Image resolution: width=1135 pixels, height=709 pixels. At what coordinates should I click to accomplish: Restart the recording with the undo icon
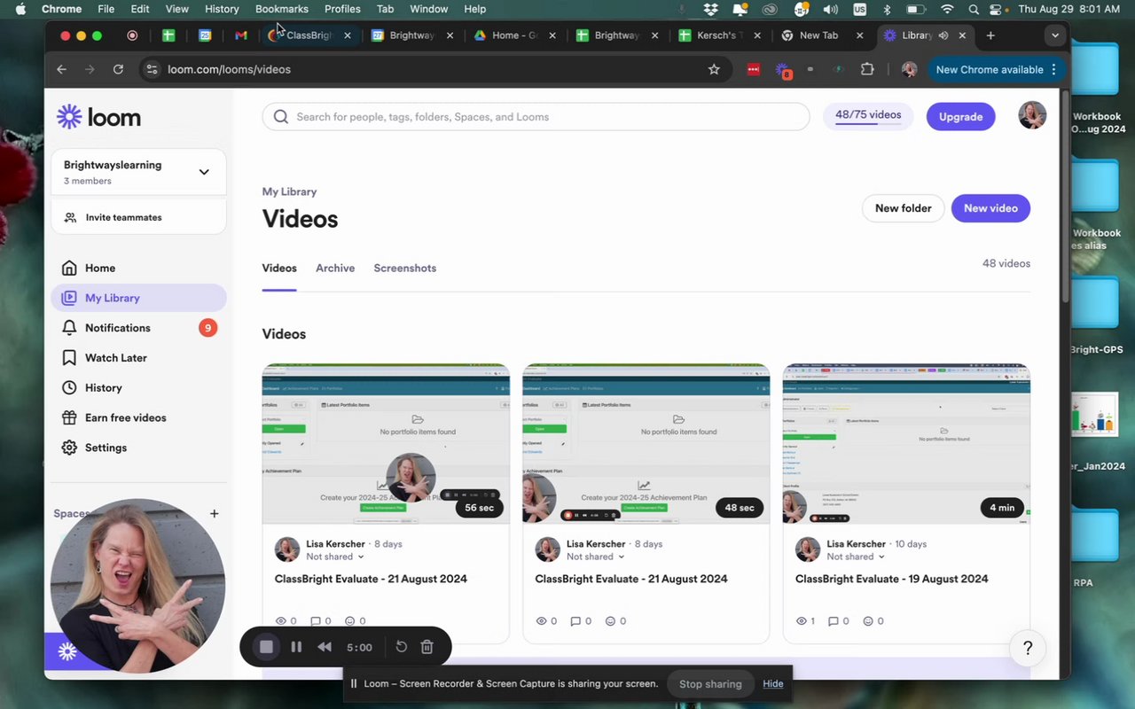(x=401, y=647)
